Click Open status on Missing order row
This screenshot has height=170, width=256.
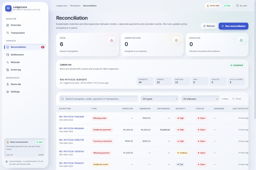(202, 118)
